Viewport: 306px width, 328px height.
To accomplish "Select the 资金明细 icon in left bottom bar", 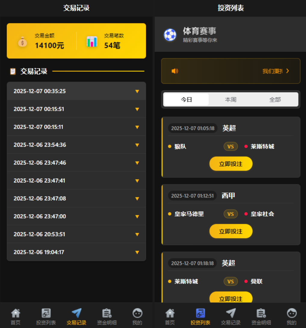I will tap(107, 313).
